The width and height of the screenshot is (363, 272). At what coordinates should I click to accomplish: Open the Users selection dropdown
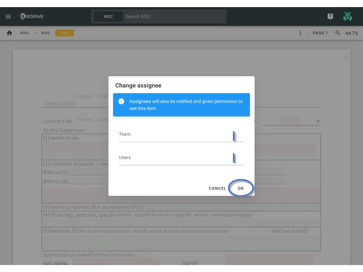[x=181, y=160]
